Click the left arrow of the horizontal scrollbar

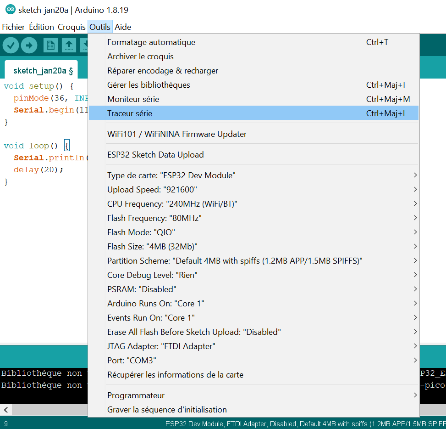click(6, 409)
